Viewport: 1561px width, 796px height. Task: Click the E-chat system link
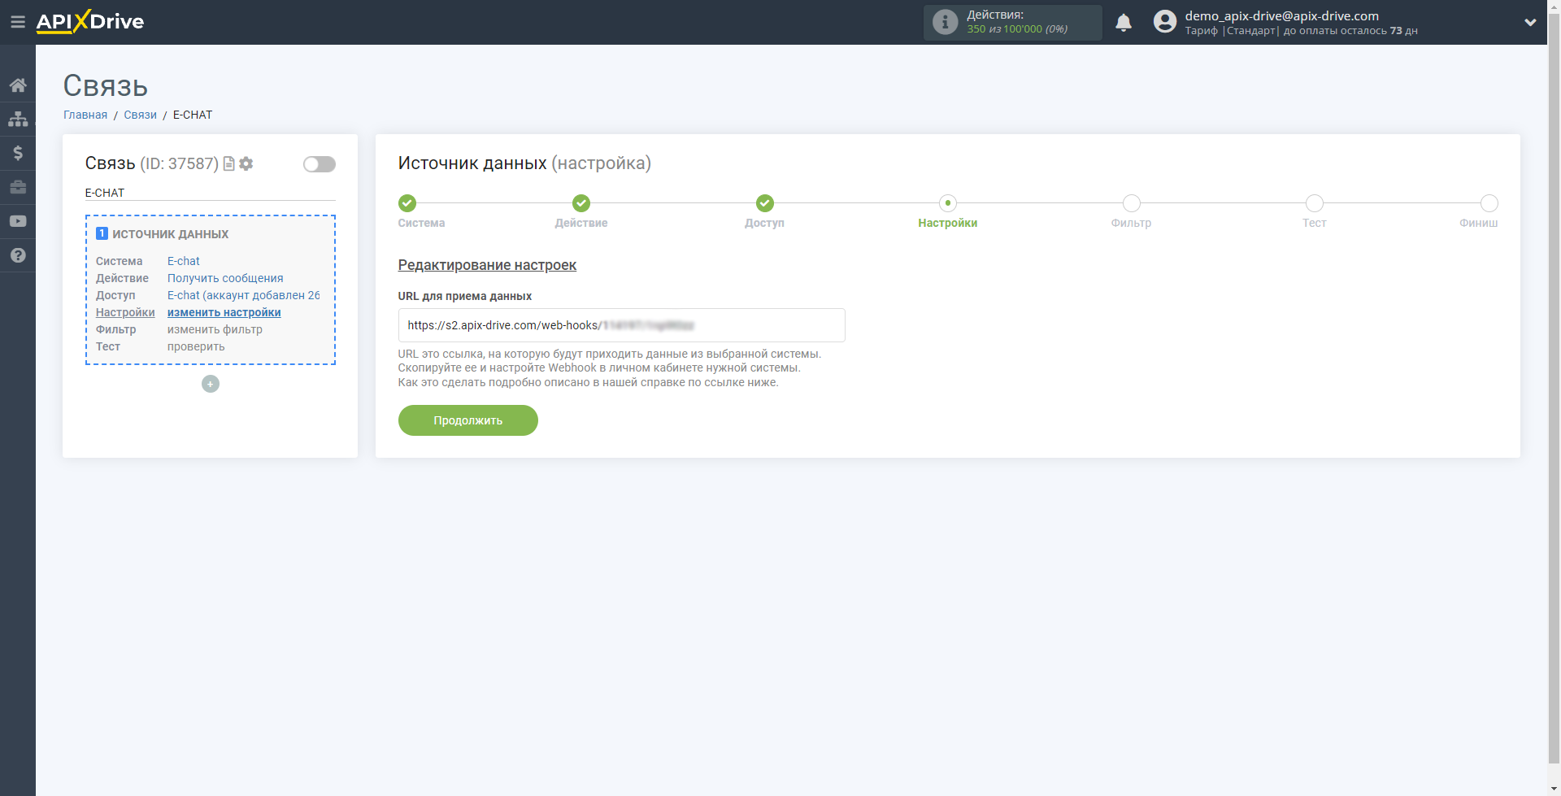tap(184, 261)
